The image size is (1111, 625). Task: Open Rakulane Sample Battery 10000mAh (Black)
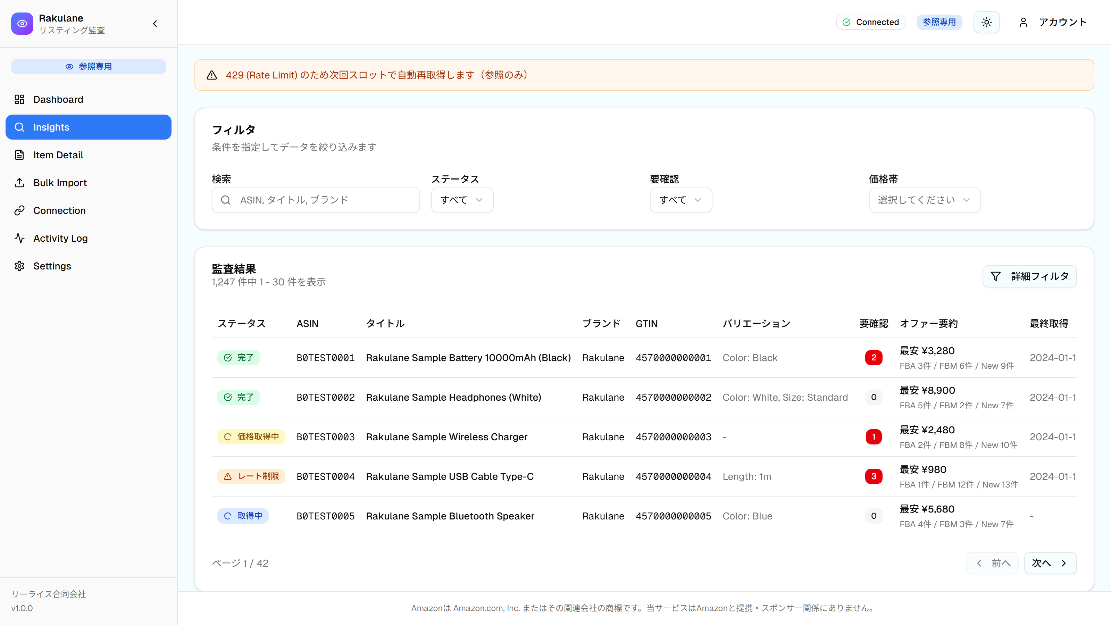[468, 358]
